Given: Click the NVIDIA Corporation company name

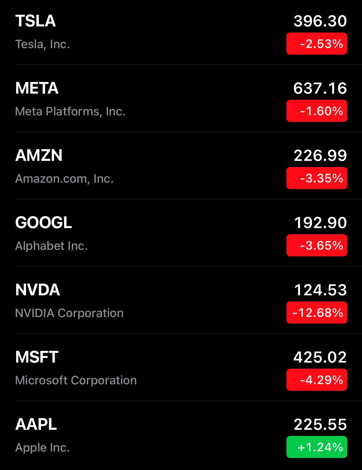Looking at the screenshot, I should [x=69, y=313].
